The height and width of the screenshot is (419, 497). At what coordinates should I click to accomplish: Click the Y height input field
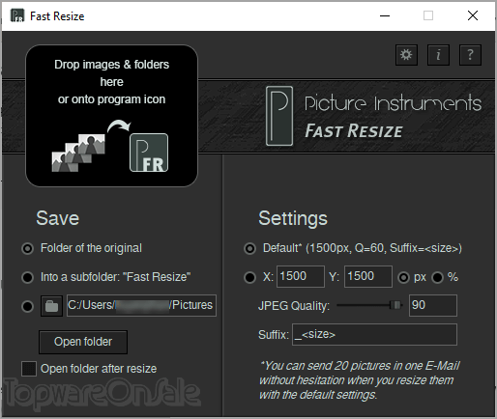pos(368,276)
